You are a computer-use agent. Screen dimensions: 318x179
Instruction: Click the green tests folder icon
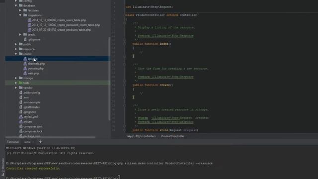(x=21, y=83)
